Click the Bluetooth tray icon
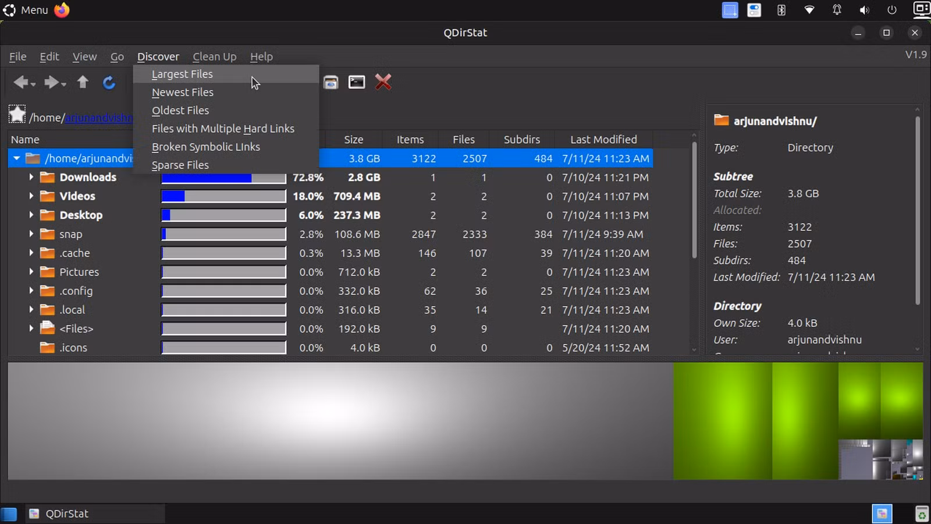The height and width of the screenshot is (524, 931). pyautogui.click(x=781, y=10)
